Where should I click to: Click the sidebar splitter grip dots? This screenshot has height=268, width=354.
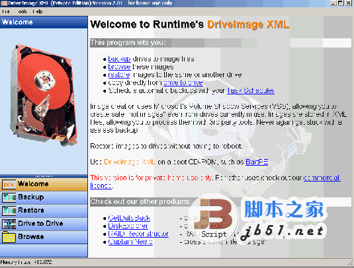tap(44, 176)
